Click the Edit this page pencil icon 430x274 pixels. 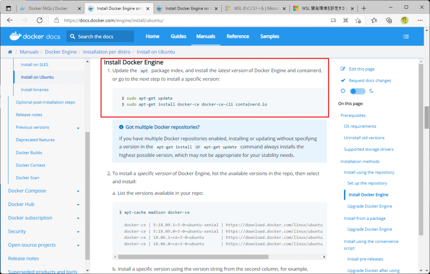coord(343,69)
